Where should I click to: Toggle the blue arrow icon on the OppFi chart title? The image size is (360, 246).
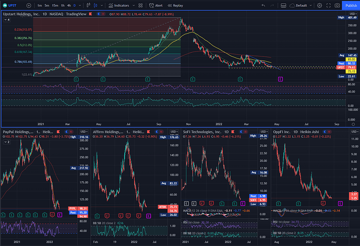325,132
